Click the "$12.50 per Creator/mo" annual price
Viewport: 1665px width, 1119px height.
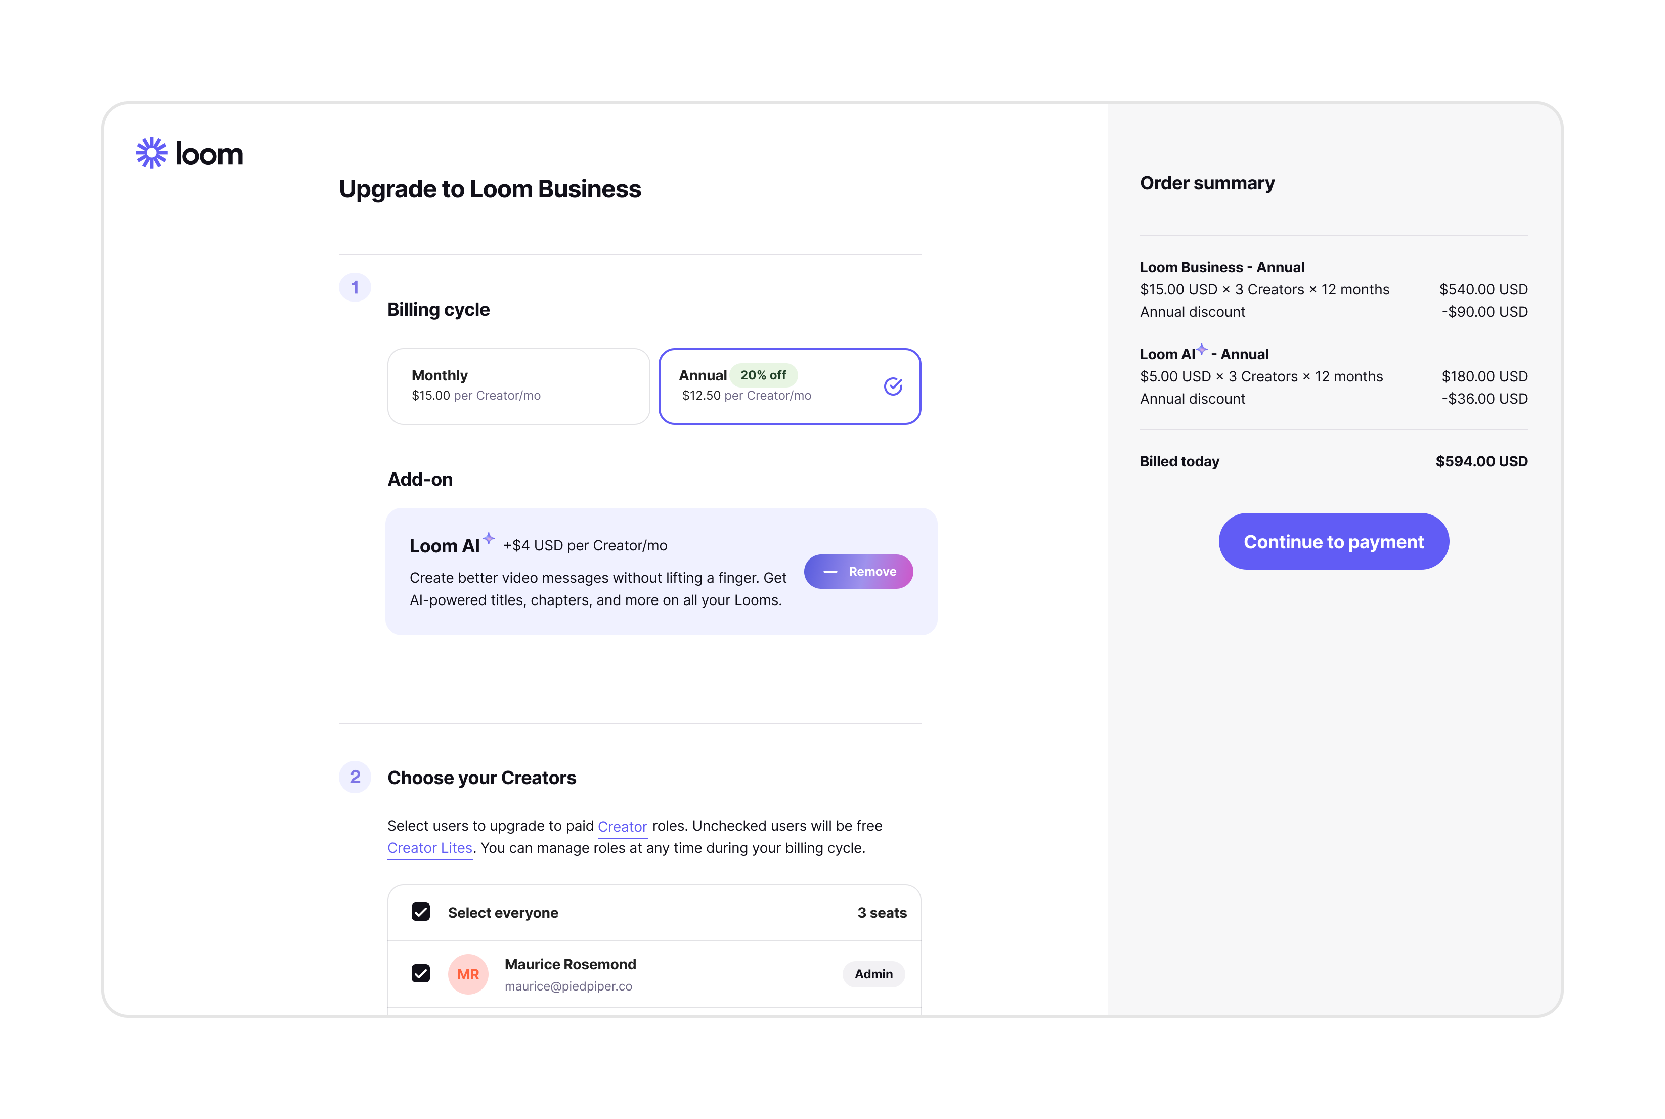(x=746, y=396)
